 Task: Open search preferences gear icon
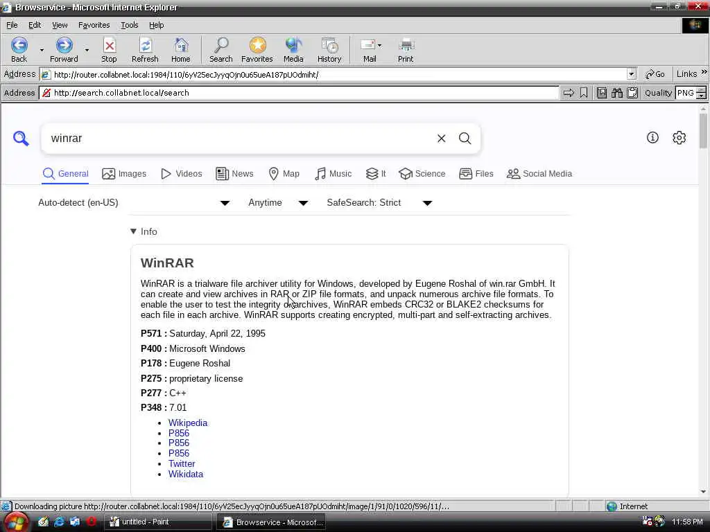679,138
